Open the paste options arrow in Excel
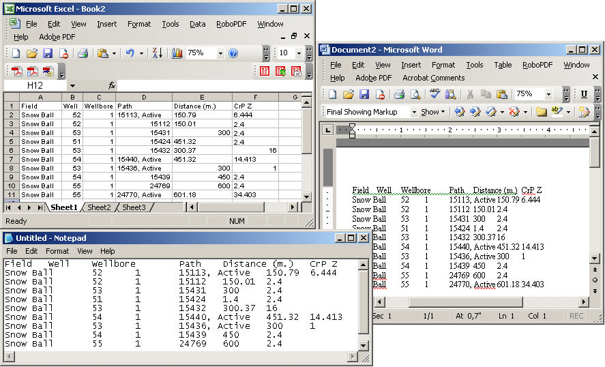The height and width of the screenshot is (367, 605). click(114, 54)
